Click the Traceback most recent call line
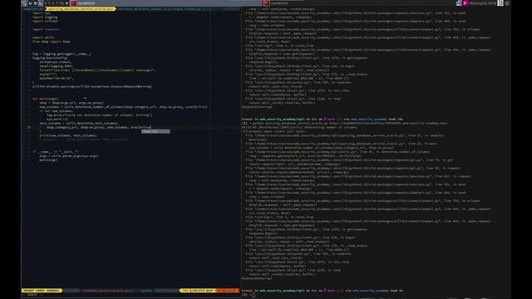 274,131
